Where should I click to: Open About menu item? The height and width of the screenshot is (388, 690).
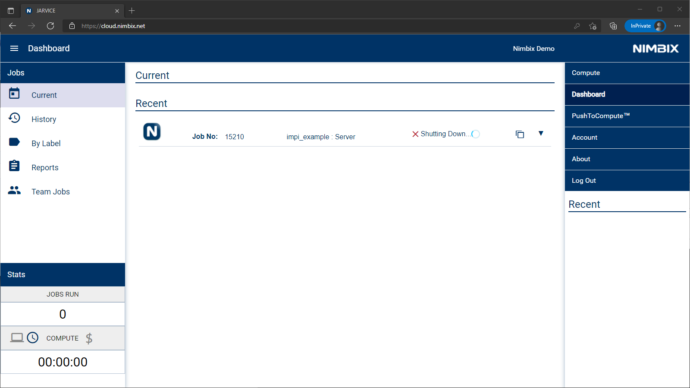point(627,159)
